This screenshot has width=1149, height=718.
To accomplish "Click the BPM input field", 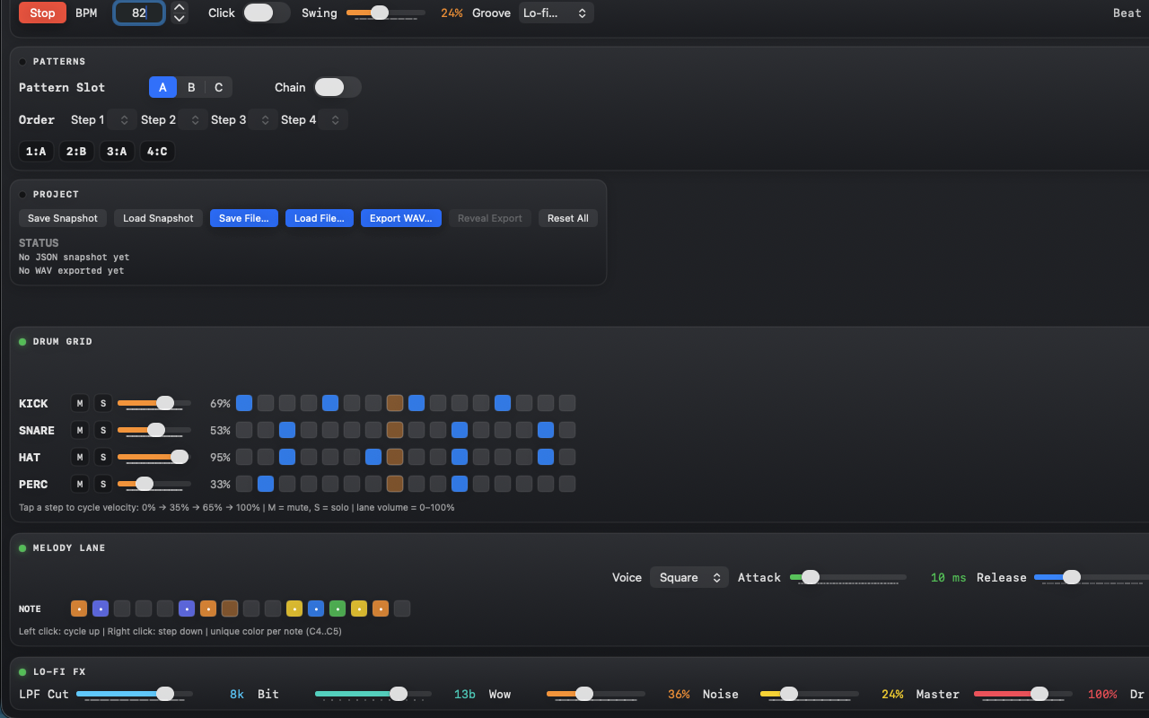I will [x=139, y=13].
